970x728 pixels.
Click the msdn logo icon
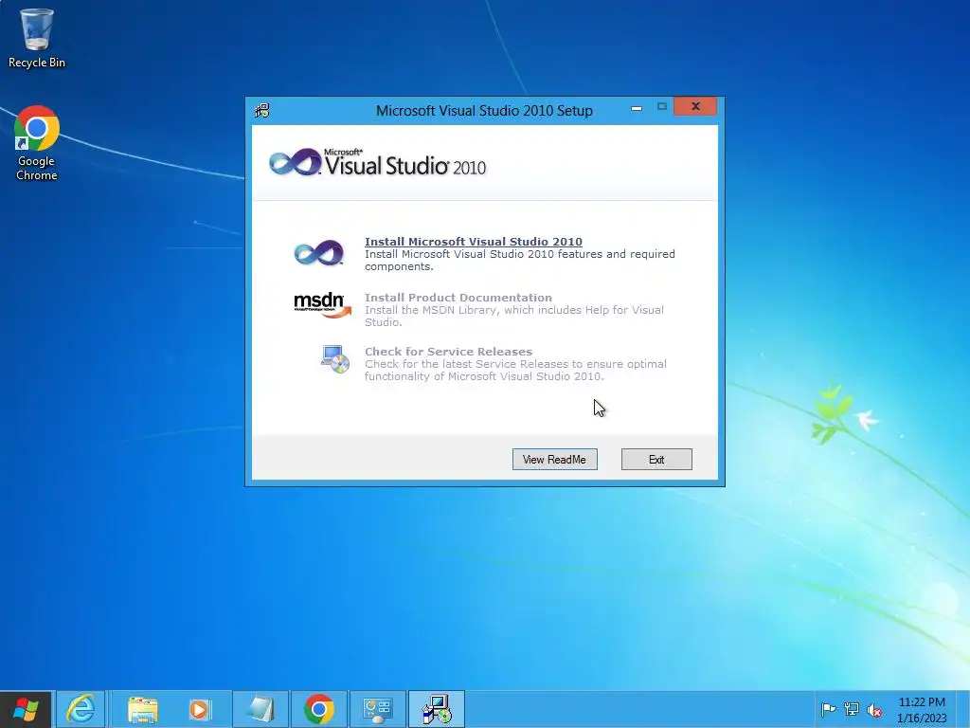(x=322, y=305)
